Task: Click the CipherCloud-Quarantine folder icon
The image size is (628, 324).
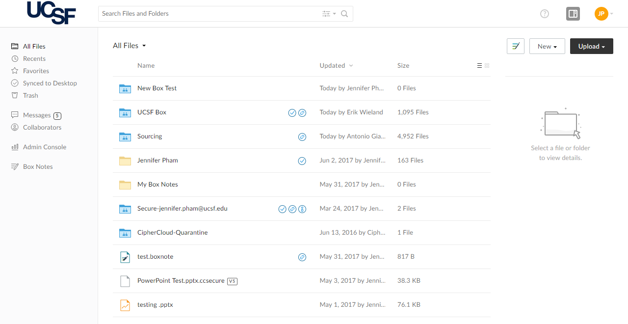Action: [x=125, y=233]
